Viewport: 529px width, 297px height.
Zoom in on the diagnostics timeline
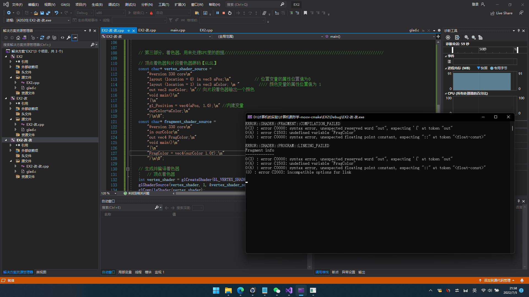pos(466,37)
